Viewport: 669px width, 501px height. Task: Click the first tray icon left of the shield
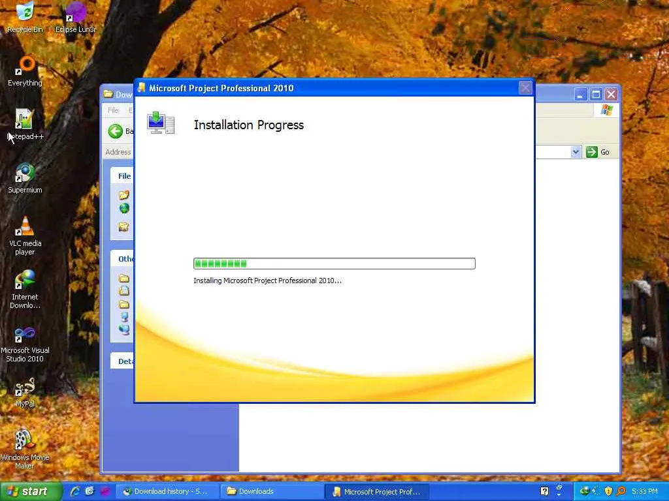click(596, 491)
